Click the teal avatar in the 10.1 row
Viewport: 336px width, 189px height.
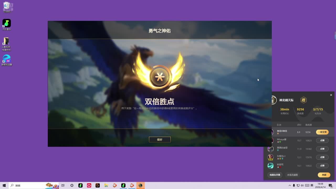tap(270, 166)
